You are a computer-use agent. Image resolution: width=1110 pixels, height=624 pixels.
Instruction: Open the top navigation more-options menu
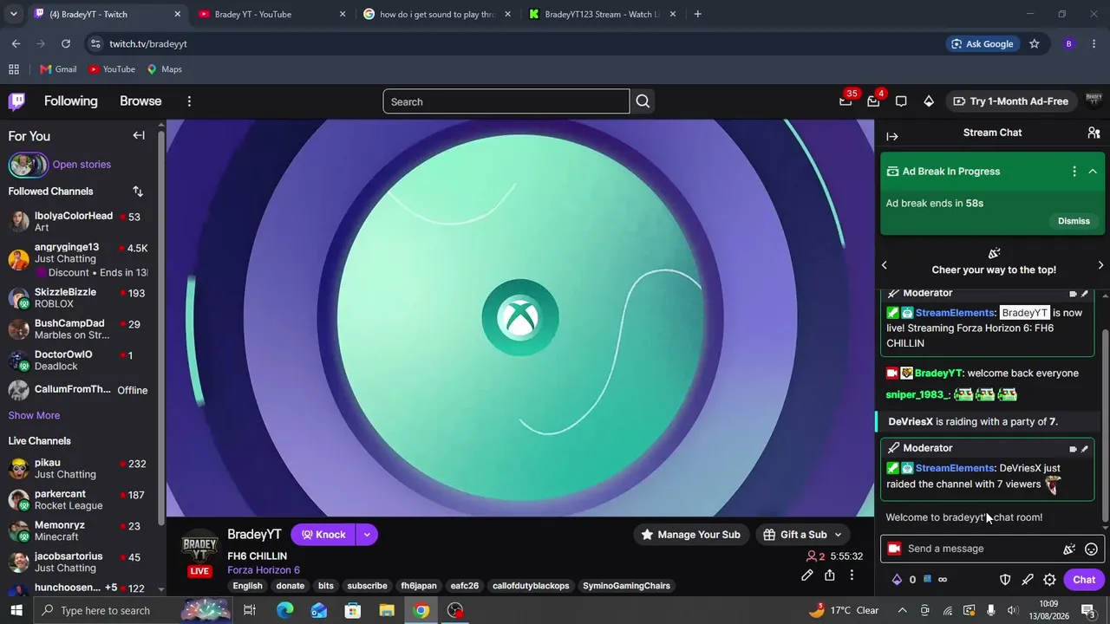click(x=189, y=101)
